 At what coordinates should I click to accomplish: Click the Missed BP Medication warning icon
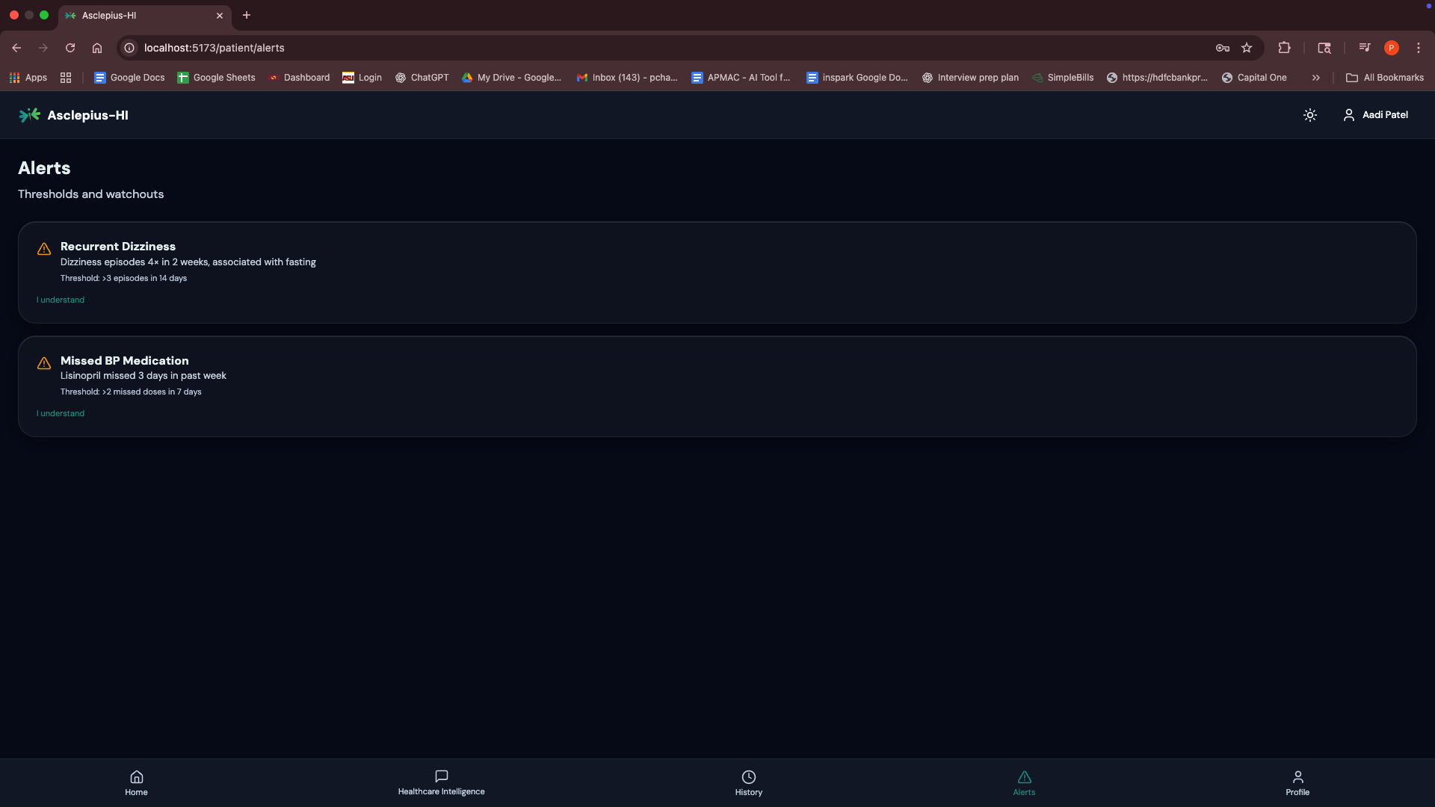44,363
